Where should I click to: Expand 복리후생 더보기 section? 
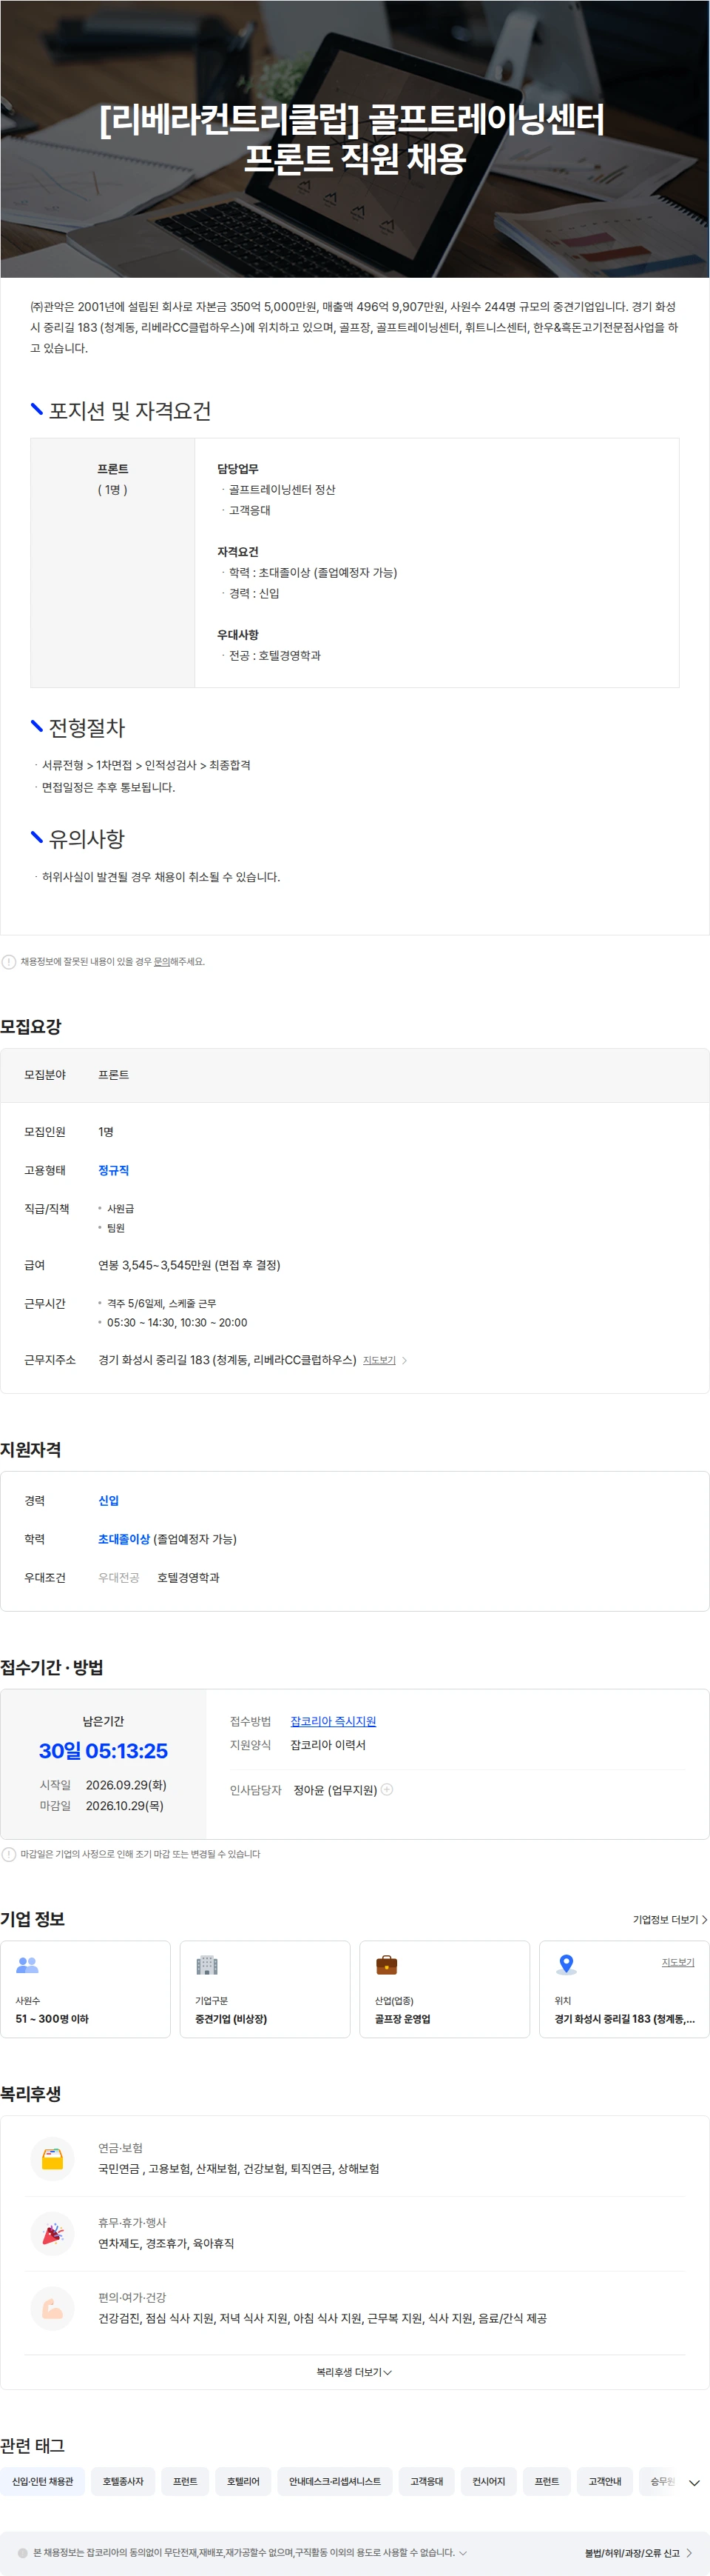tap(354, 2372)
